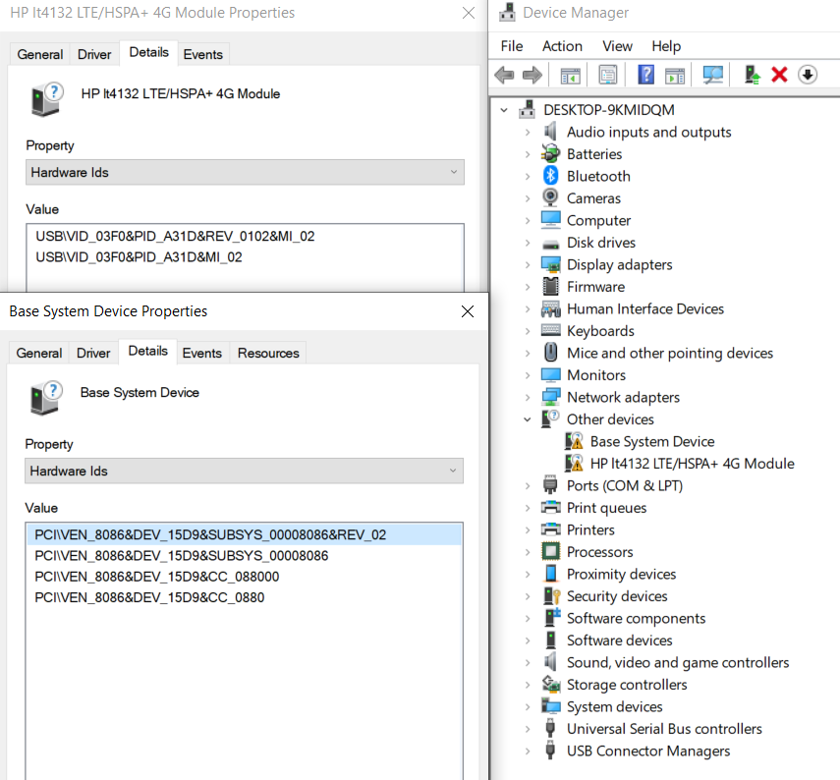This screenshot has height=780, width=840.
Task: Open the File menu in Device Manager
Action: point(512,46)
